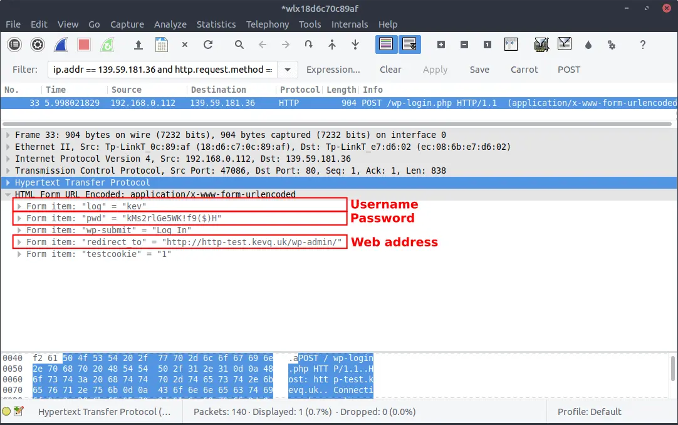Click inside the display filter text field

pyautogui.click(x=163, y=70)
